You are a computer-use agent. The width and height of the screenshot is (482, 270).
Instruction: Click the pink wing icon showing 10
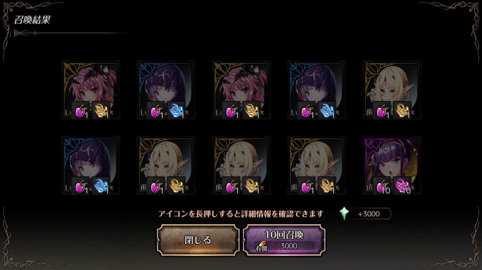tap(402, 186)
